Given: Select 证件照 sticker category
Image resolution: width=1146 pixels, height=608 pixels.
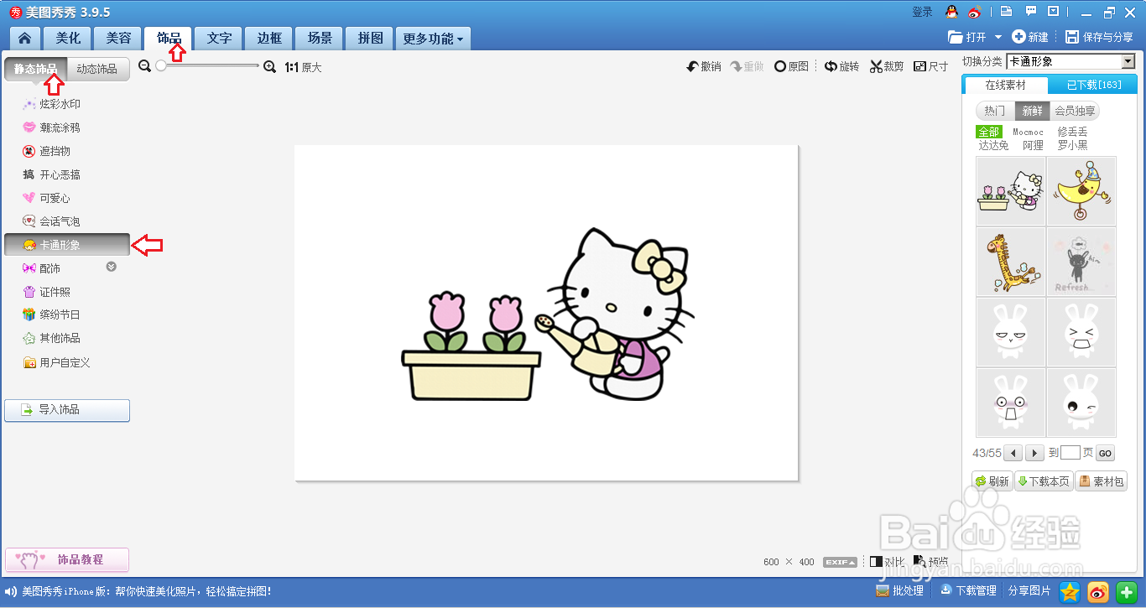Looking at the screenshot, I should [x=47, y=292].
